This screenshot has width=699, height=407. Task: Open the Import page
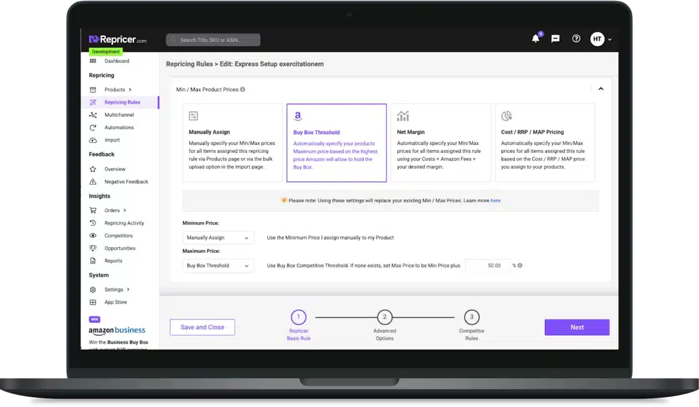point(112,140)
